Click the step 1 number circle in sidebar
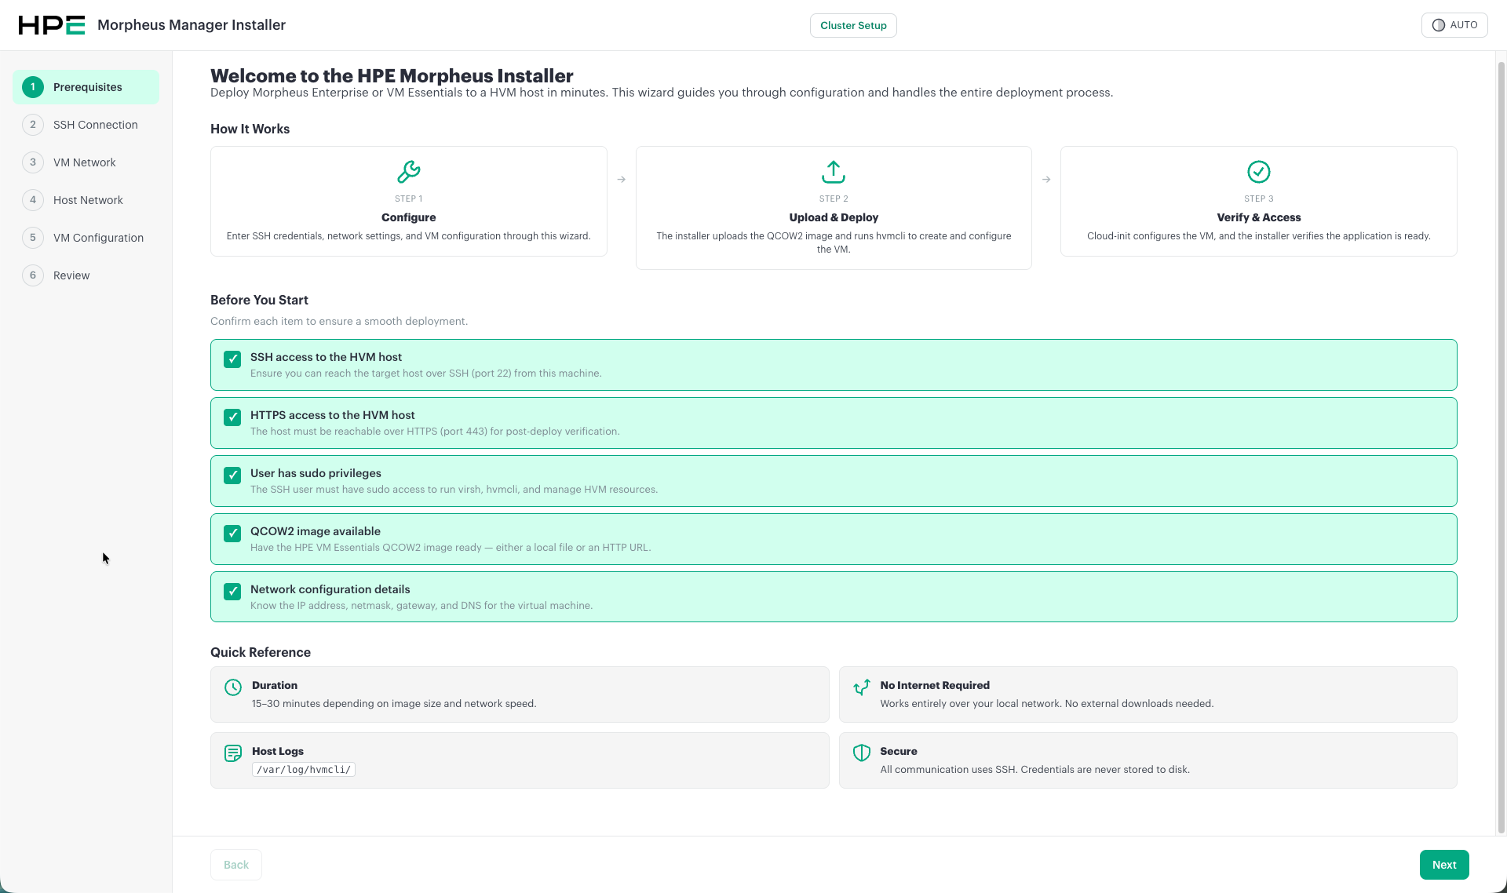Image resolution: width=1507 pixels, height=893 pixels. tap(33, 87)
